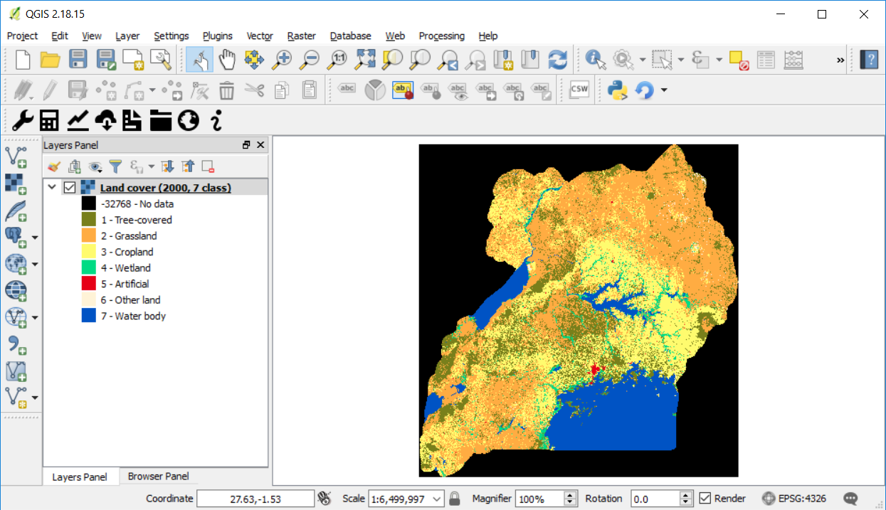Toggle the scale lock icon
Viewport: 886px width, 510px height.
(455, 499)
